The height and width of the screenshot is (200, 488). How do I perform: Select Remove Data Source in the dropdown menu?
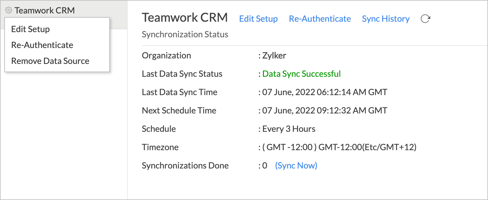pos(50,61)
